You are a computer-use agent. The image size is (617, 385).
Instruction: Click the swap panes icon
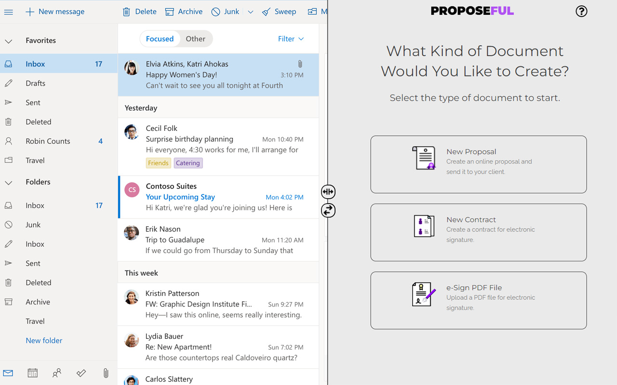coord(328,210)
